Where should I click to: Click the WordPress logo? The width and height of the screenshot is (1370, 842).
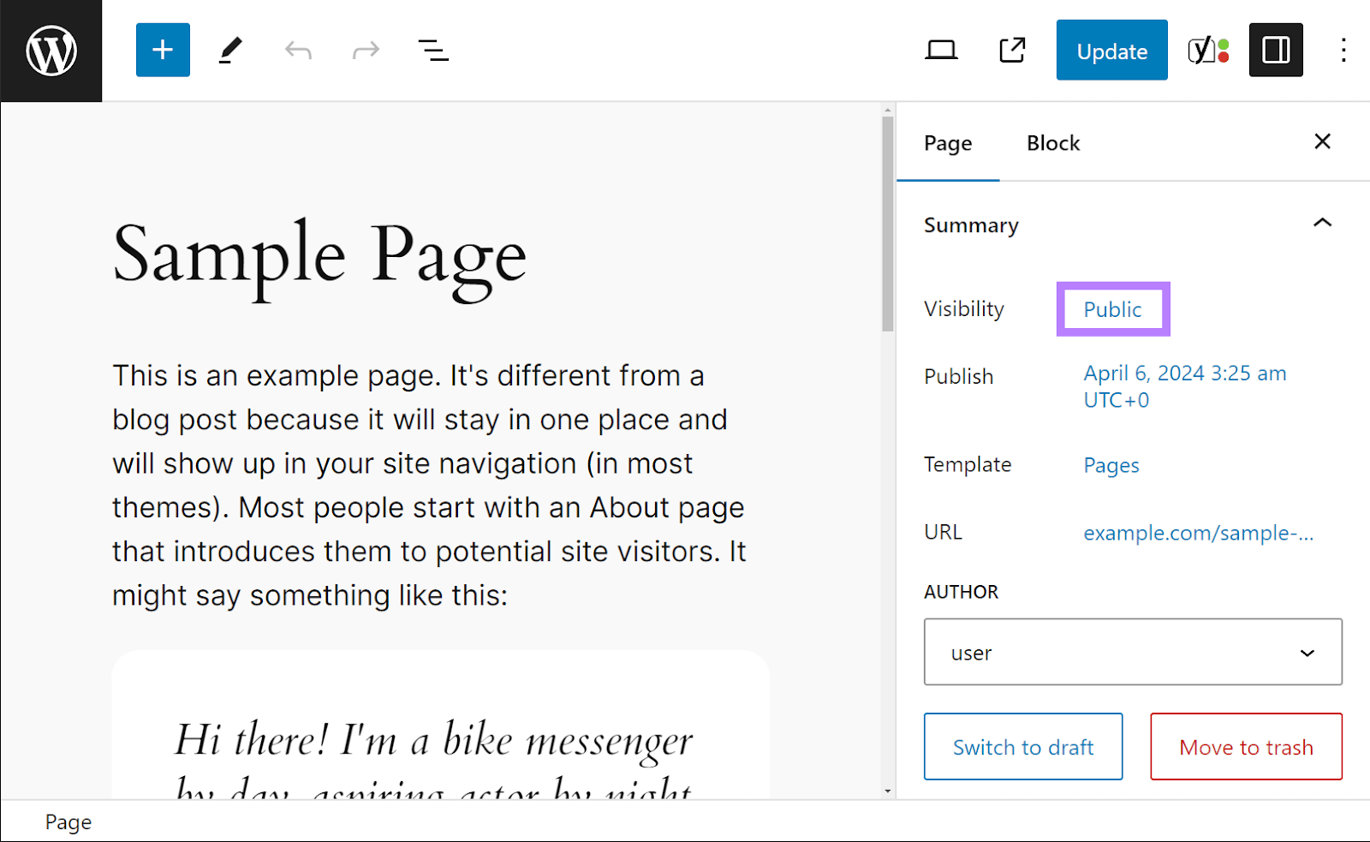(51, 50)
